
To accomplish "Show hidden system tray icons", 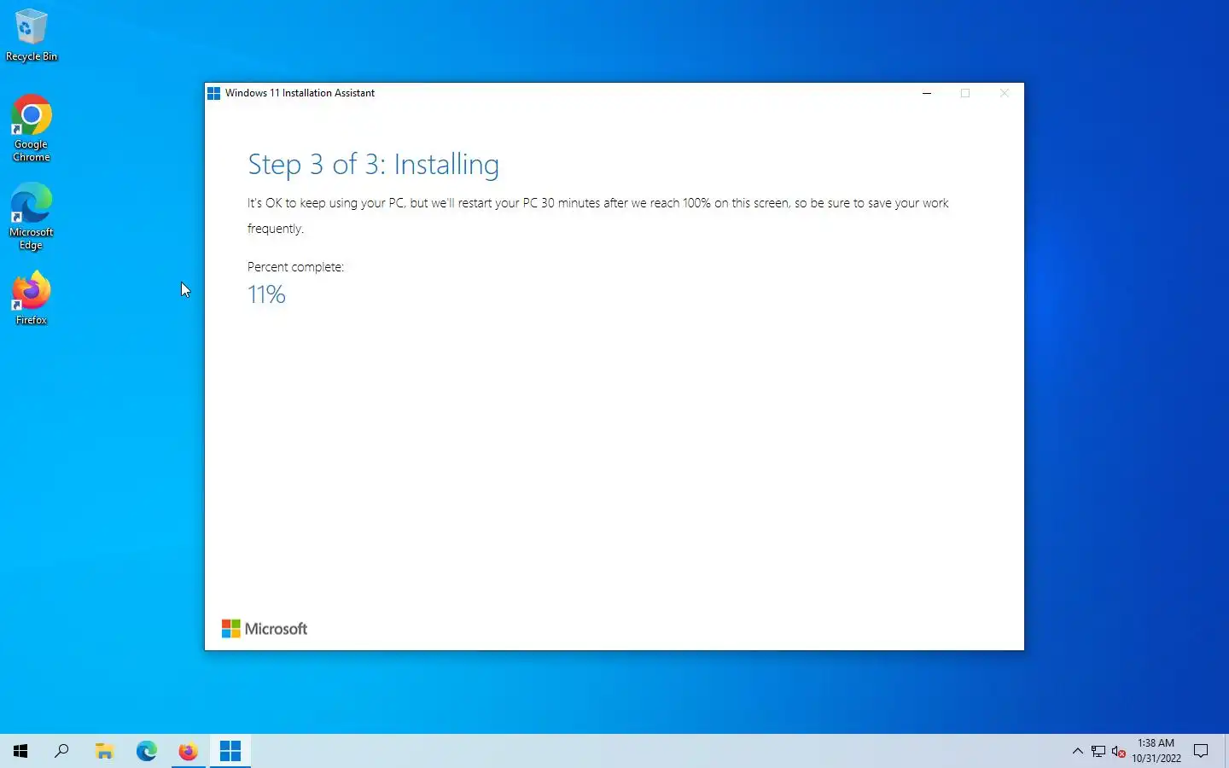I will tap(1077, 751).
